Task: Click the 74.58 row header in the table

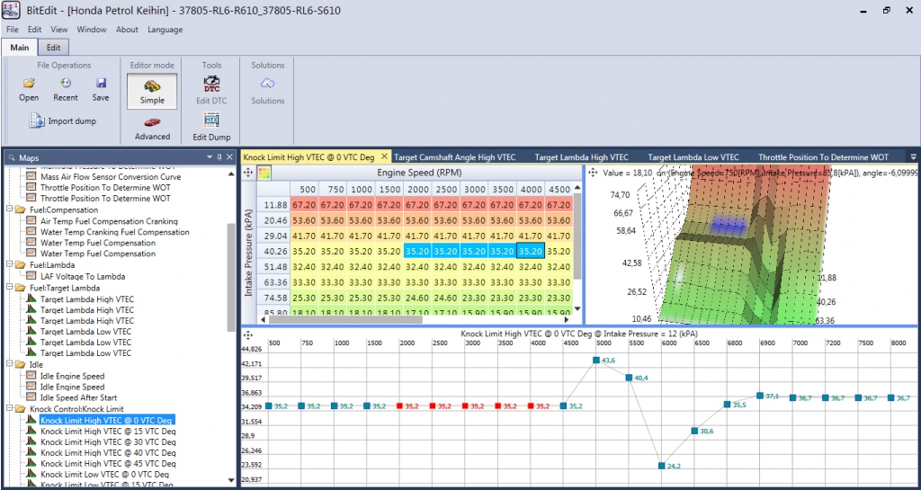Action: click(274, 298)
